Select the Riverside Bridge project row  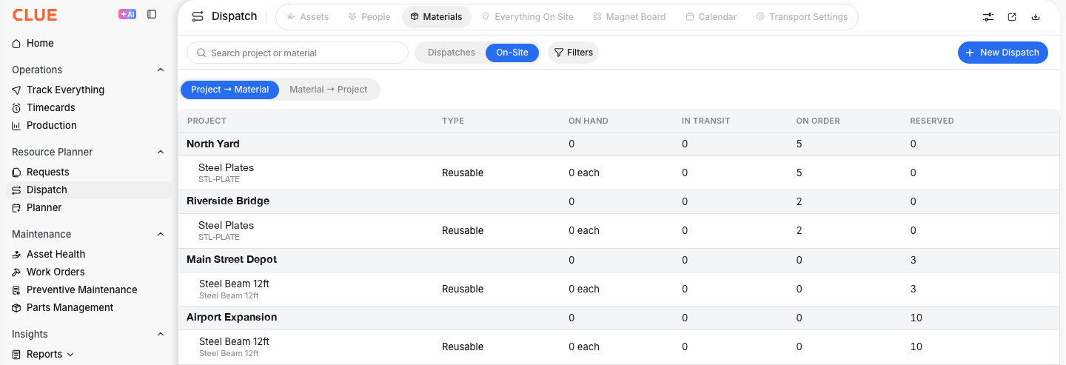click(619, 201)
